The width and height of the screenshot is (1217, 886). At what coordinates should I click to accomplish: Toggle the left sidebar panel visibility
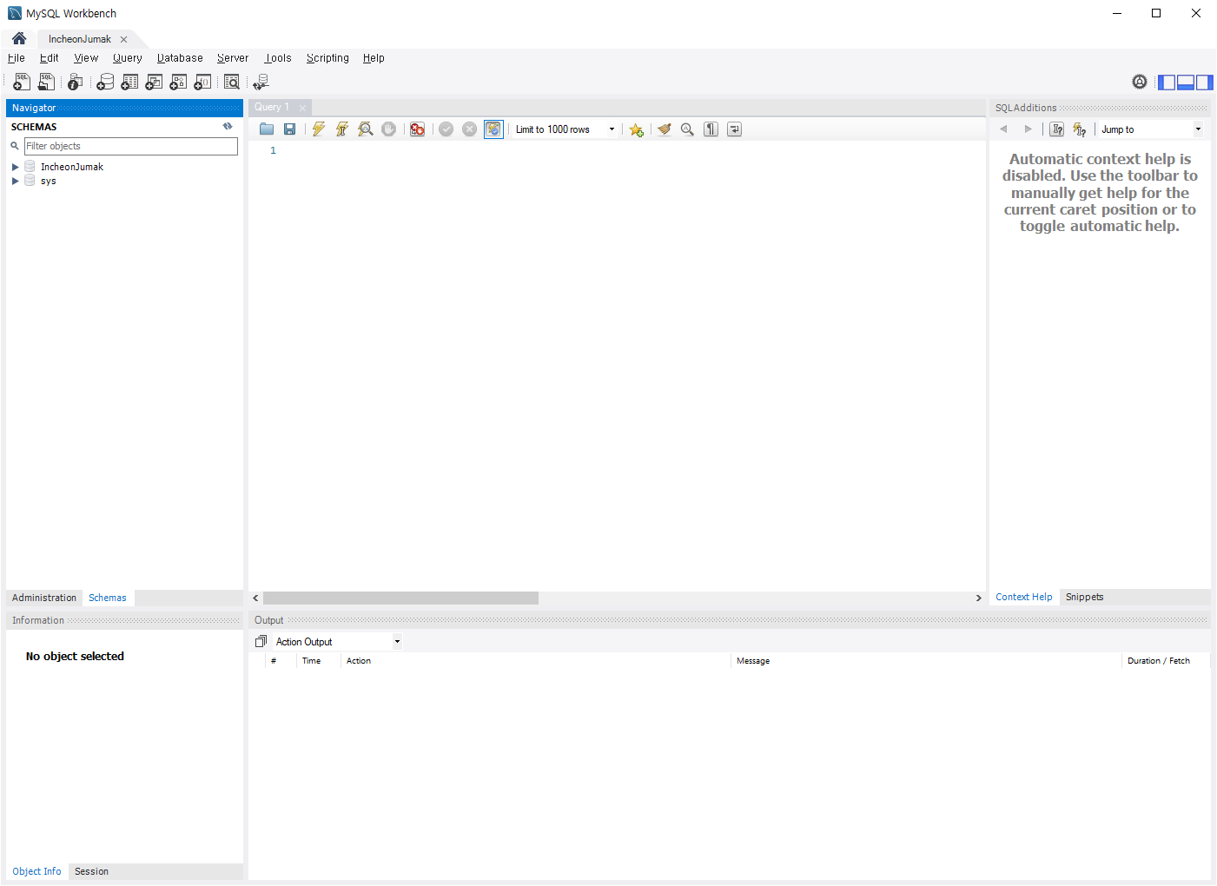(1167, 83)
